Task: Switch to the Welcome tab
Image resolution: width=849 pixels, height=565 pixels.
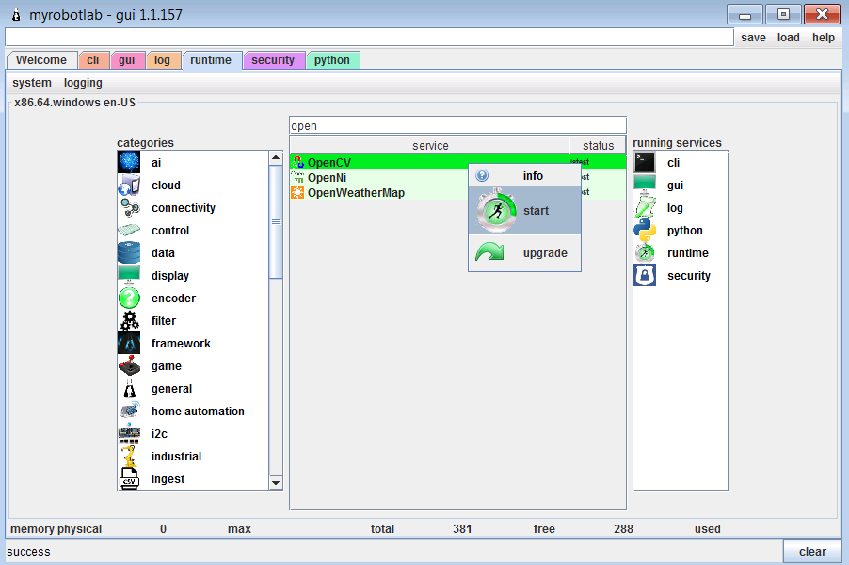Action: 41,60
